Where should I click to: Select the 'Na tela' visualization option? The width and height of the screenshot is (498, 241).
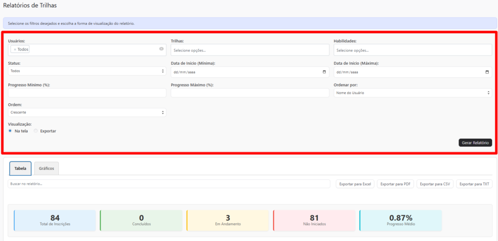coord(11,131)
